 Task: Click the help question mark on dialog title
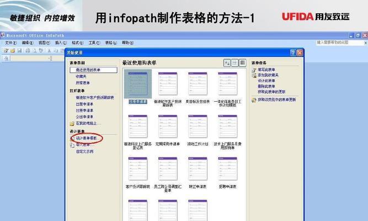point(293,52)
